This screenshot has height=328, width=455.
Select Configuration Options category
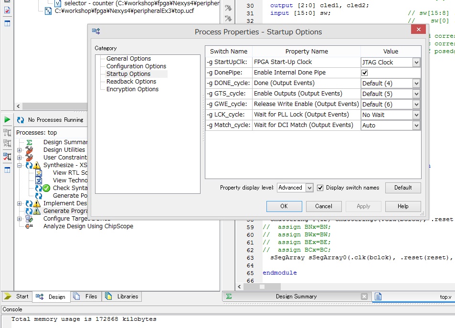(136, 66)
